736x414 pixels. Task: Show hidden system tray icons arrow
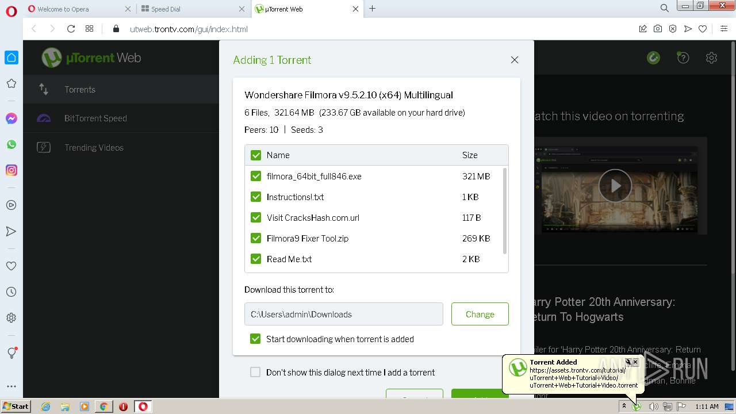pos(624,407)
